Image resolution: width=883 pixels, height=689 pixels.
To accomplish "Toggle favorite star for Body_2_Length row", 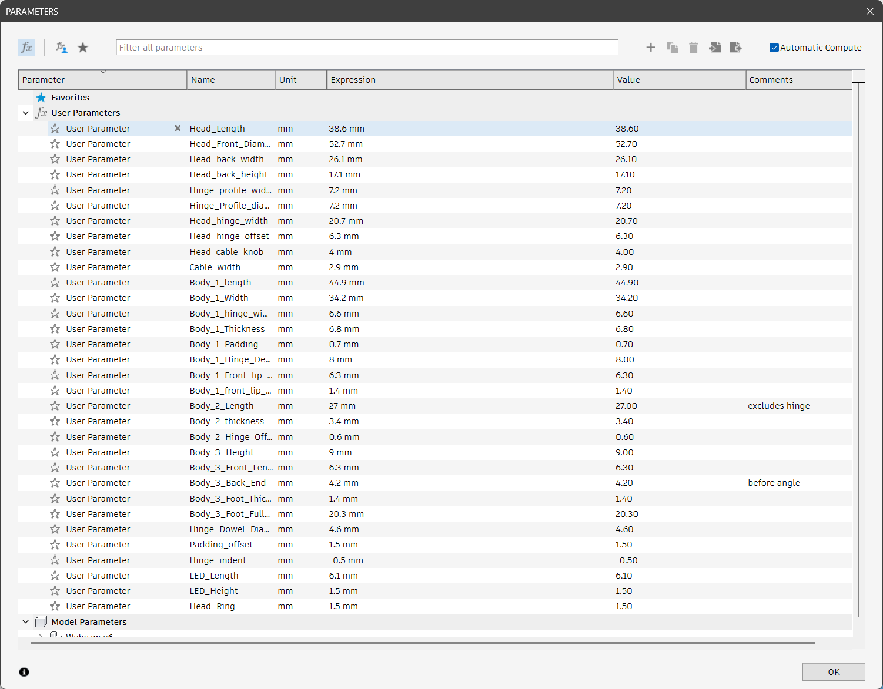I will pyautogui.click(x=55, y=406).
